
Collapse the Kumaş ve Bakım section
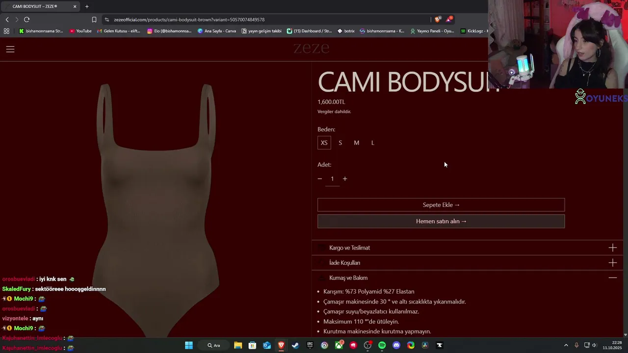click(x=467, y=277)
